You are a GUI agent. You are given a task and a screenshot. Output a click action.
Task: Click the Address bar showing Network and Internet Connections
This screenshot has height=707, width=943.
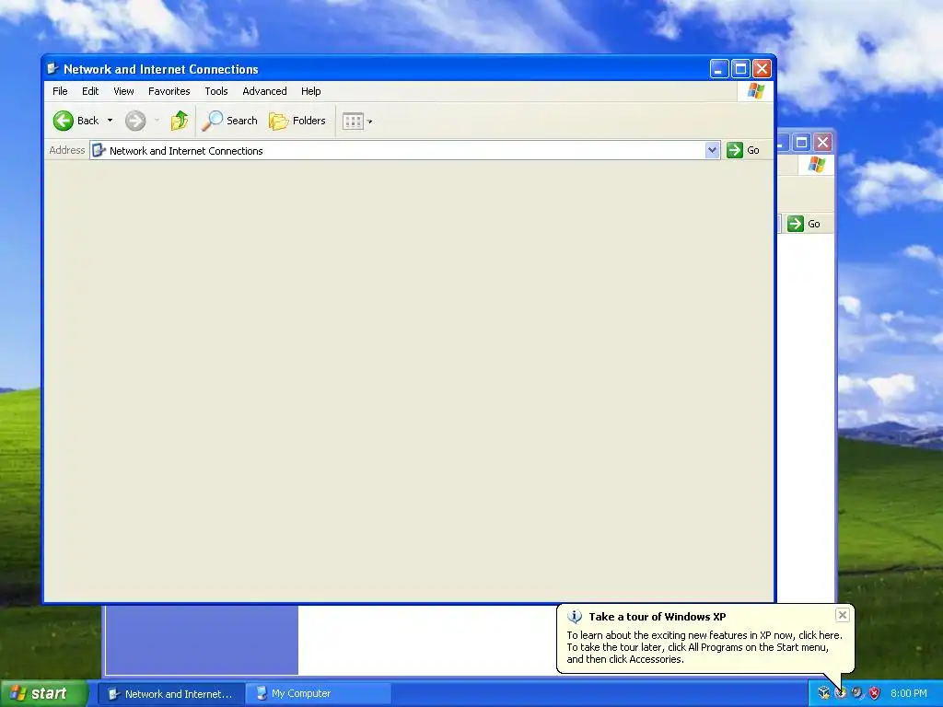(398, 150)
